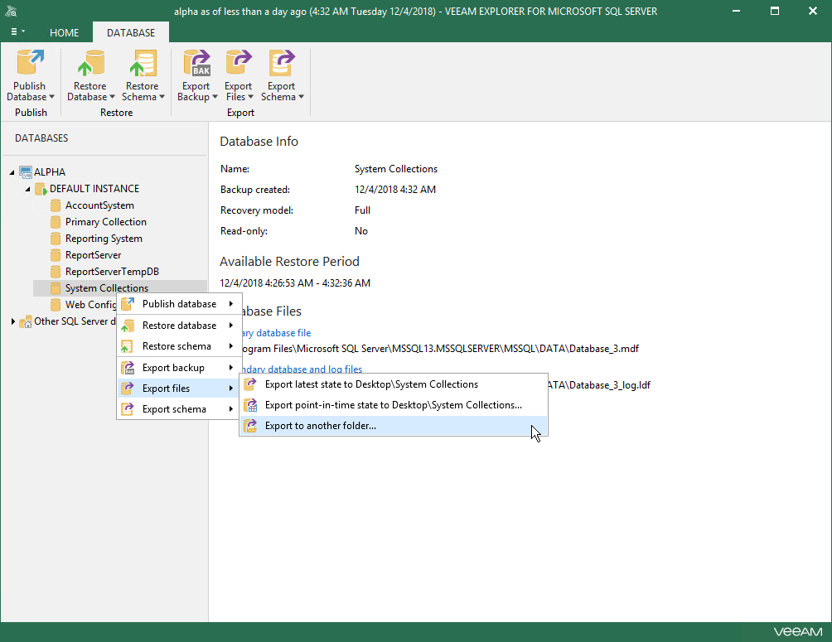The width and height of the screenshot is (832, 642).
Task: Click the Publish Database ribbon icon
Action: point(30,63)
